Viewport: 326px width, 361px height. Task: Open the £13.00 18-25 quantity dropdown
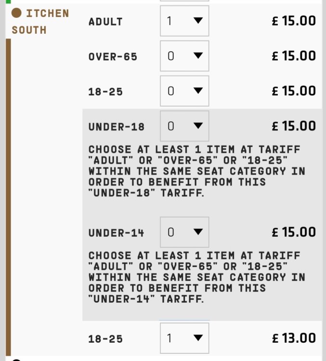tap(184, 338)
